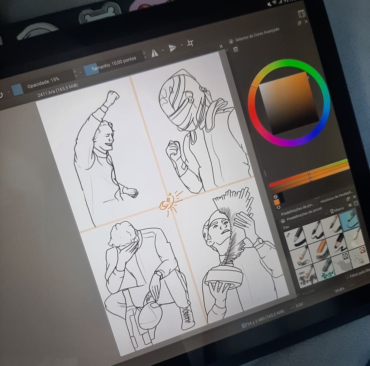Viewport: 370px width, 366px height.
Task: Select the 2411.kra document tab
Action: (58, 90)
